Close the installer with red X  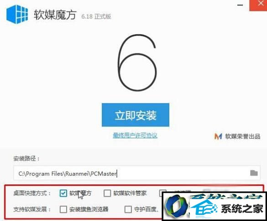[258, 5]
